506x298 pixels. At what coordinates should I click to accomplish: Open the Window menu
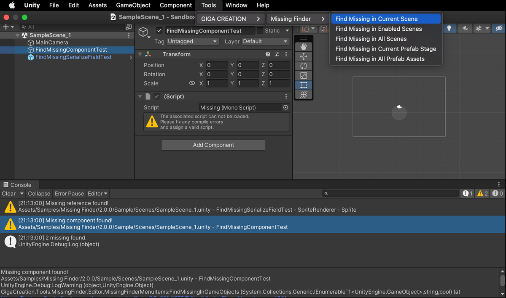pyautogui.click(x=236, y=5)
